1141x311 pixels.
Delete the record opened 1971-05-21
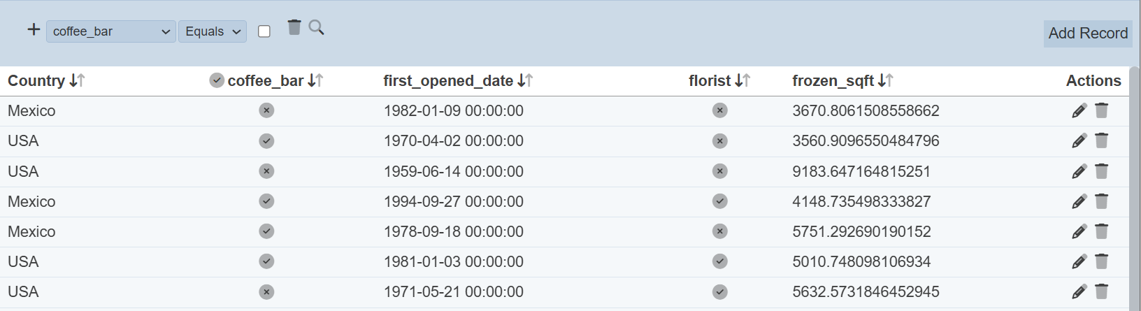pyautogui.click(x=1101, y=291)
